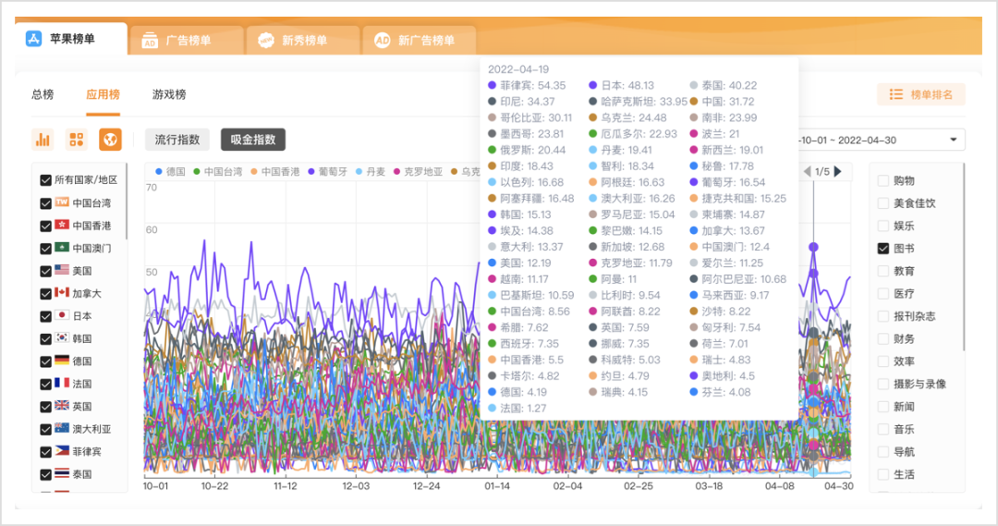998x526 pixels.
Task: Click the AD folder icon on 广告榜单 tab
Action: click(150, 40)
